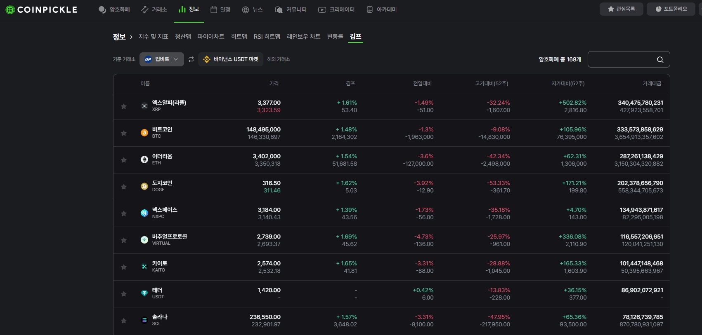Click the Tether USDT coin icon
Viewport: 702px width, 335px height.
[144, 293]
